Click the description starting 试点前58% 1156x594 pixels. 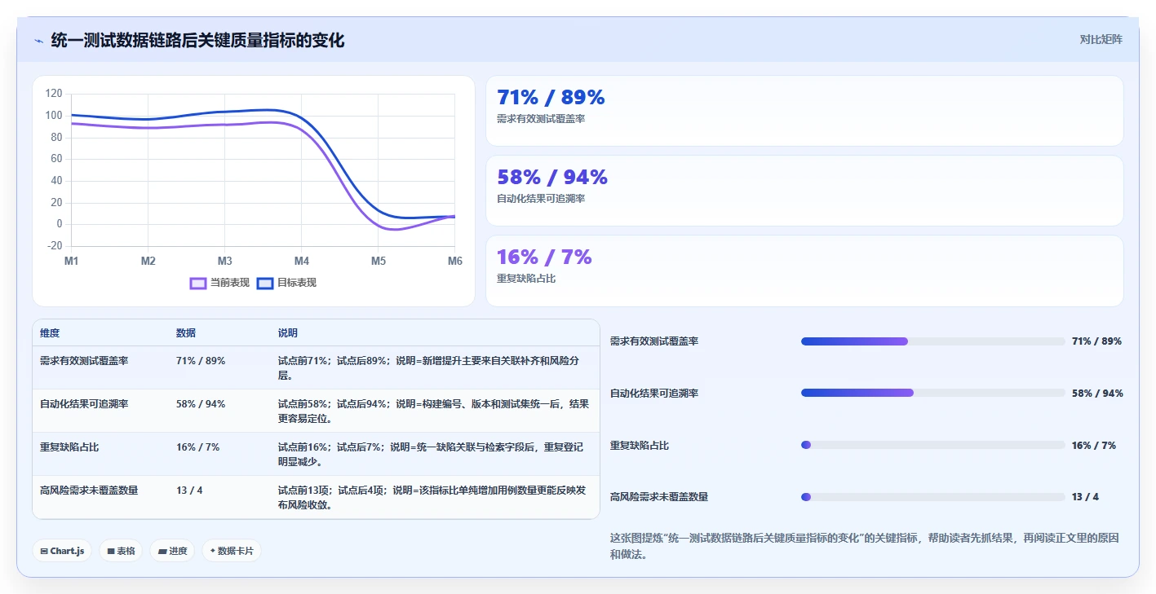click(433, 411)
